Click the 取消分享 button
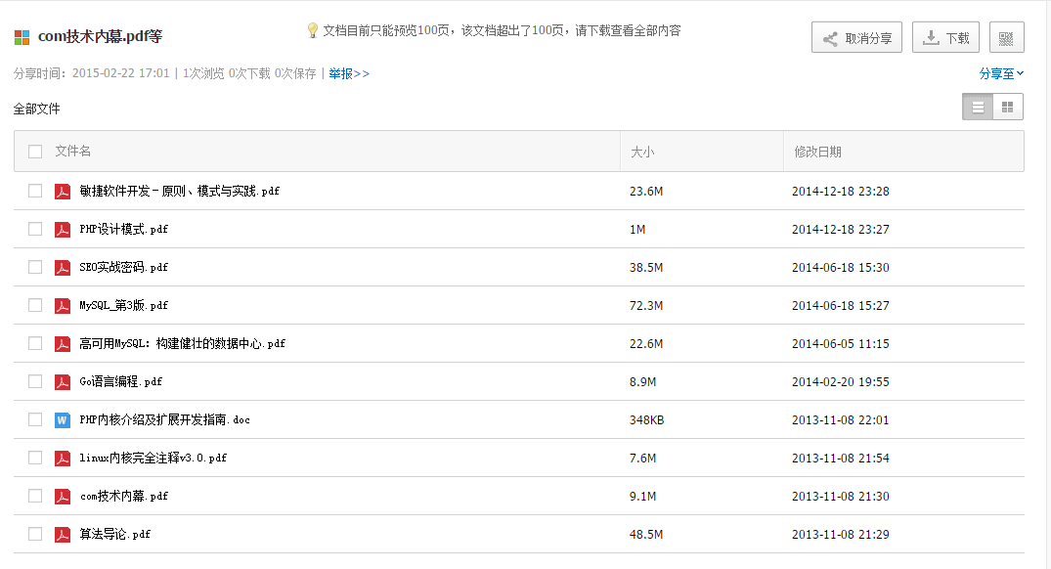The height and width of the screenshot is (569, 1051). pyautogui.click(x=856, y=37)
